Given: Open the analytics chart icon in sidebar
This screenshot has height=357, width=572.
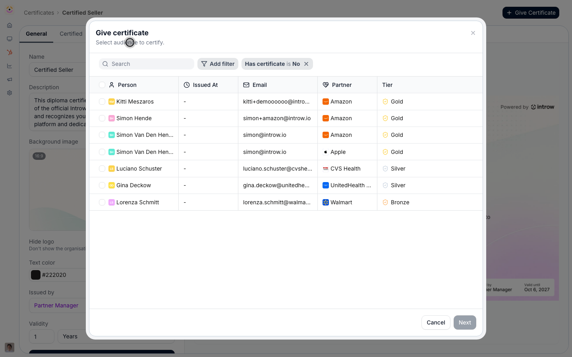Looking at the screenshot, I should 10,66.
